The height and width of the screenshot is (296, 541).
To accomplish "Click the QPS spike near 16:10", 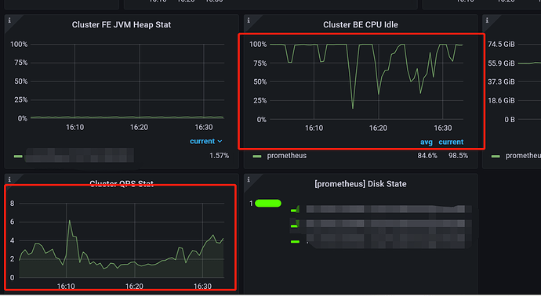I will 69,221.
